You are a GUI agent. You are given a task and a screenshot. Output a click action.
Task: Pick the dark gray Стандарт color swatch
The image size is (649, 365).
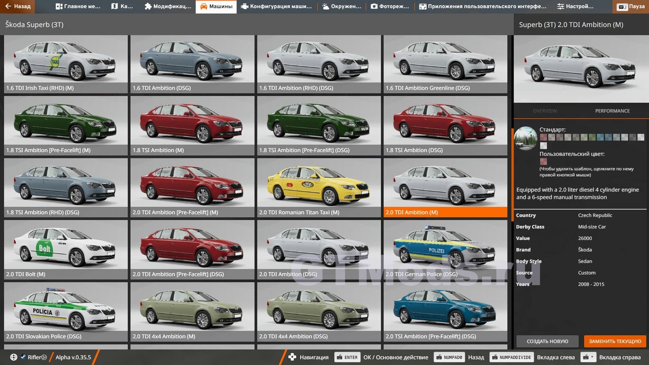click(633, 137)
